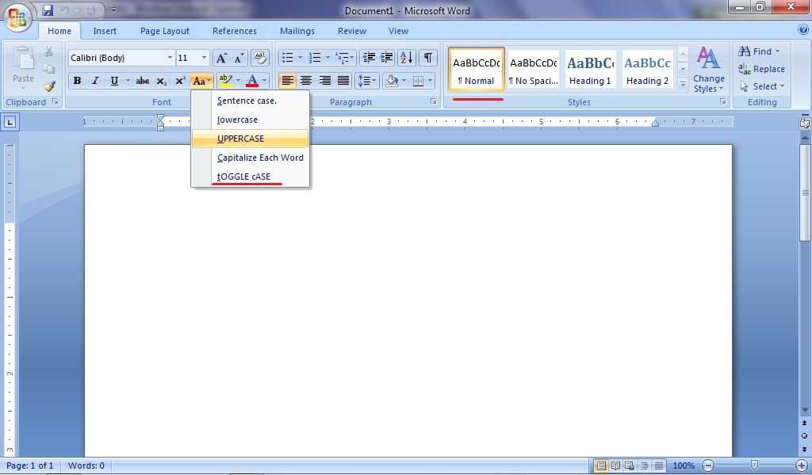
Task: Click inside the blank document page
Action: click(408, 300)
